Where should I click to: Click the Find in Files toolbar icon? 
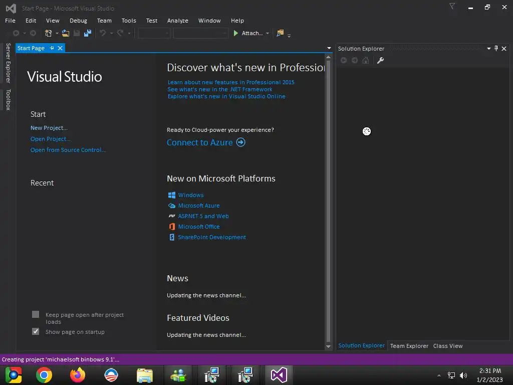coord(280,33)
